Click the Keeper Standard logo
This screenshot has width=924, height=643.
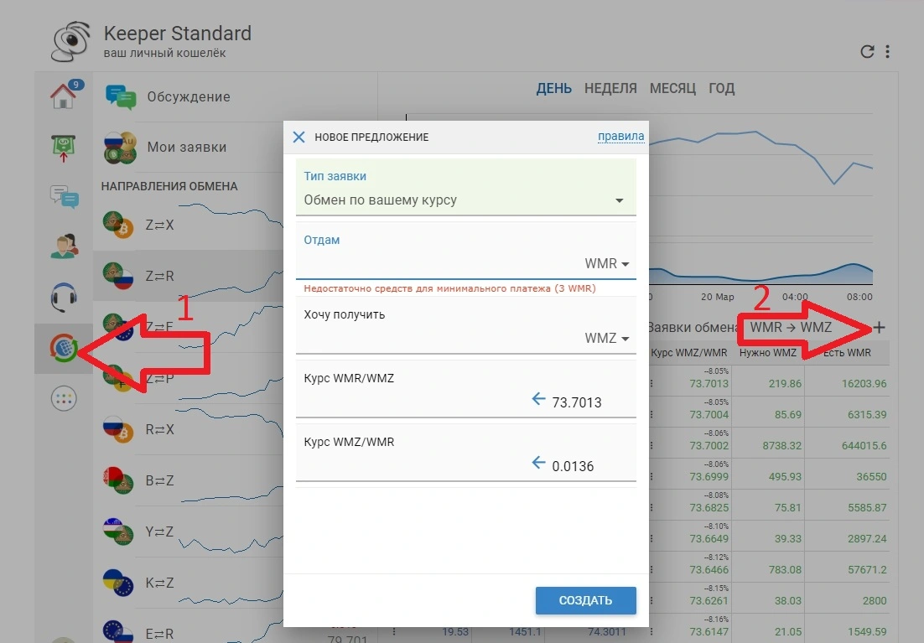point(70,41)
